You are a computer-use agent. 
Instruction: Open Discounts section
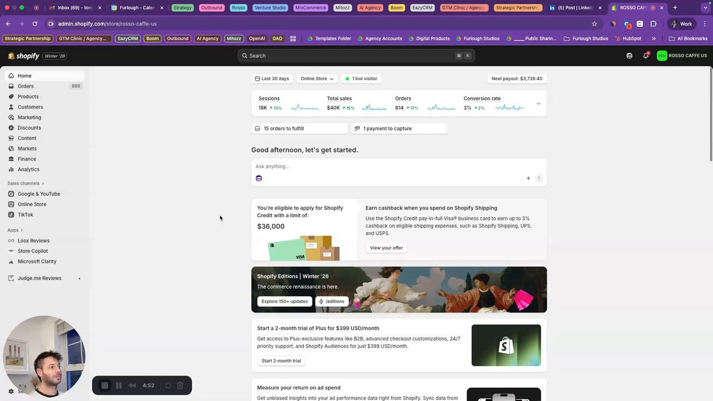pyautogui.click(x=43, y=128)
